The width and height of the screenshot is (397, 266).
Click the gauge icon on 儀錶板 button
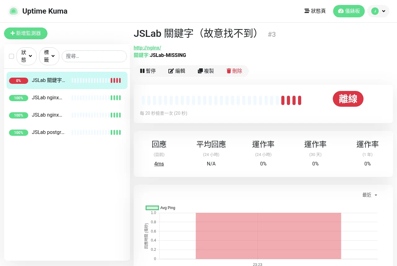341,11
